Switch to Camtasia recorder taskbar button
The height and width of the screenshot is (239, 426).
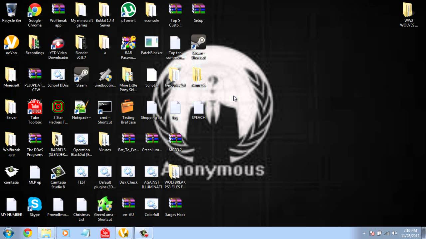(x=144, y=233)
